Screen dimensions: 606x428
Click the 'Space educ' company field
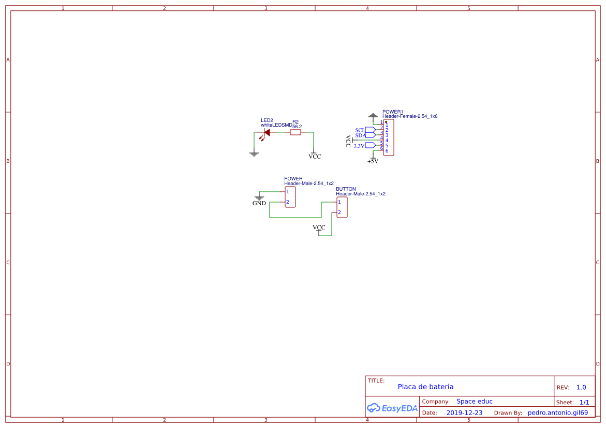click(x=474, y=401)
